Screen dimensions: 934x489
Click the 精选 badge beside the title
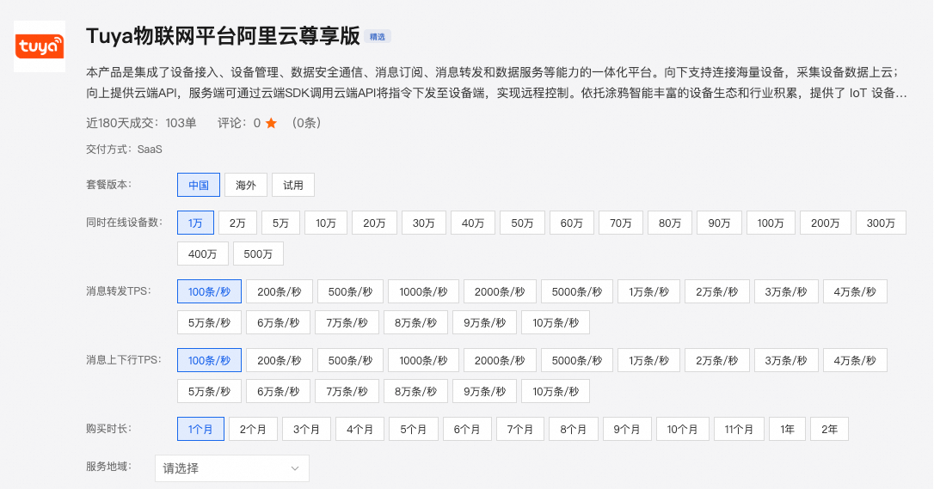pyautogui.click(x=377, y=37)
